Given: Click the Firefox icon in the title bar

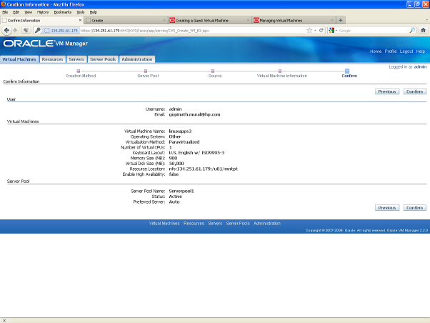Looking at the screenshot, I should click(x=4, y=4).
